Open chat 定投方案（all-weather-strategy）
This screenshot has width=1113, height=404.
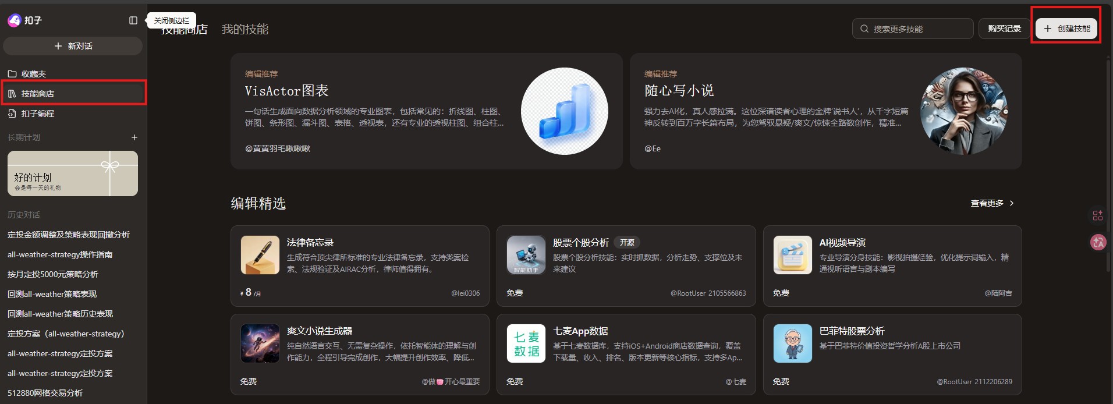click(66, 334)
